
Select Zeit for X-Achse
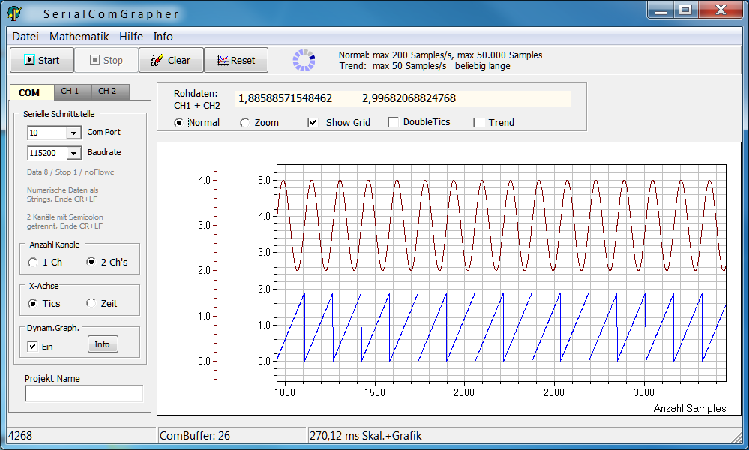pyautogui.click(x=91, y=303)
